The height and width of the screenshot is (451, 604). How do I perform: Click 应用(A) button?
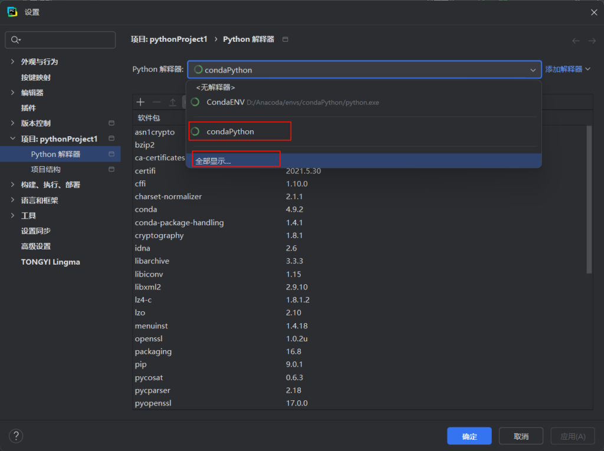click(572, 436)
